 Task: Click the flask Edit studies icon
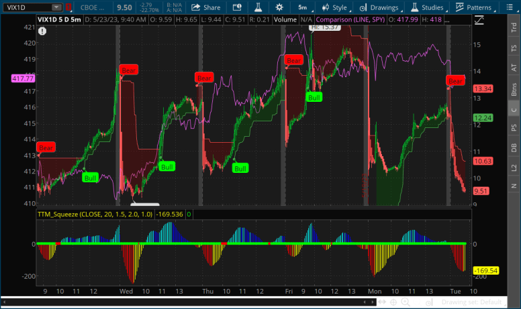(x=258, y=7)
